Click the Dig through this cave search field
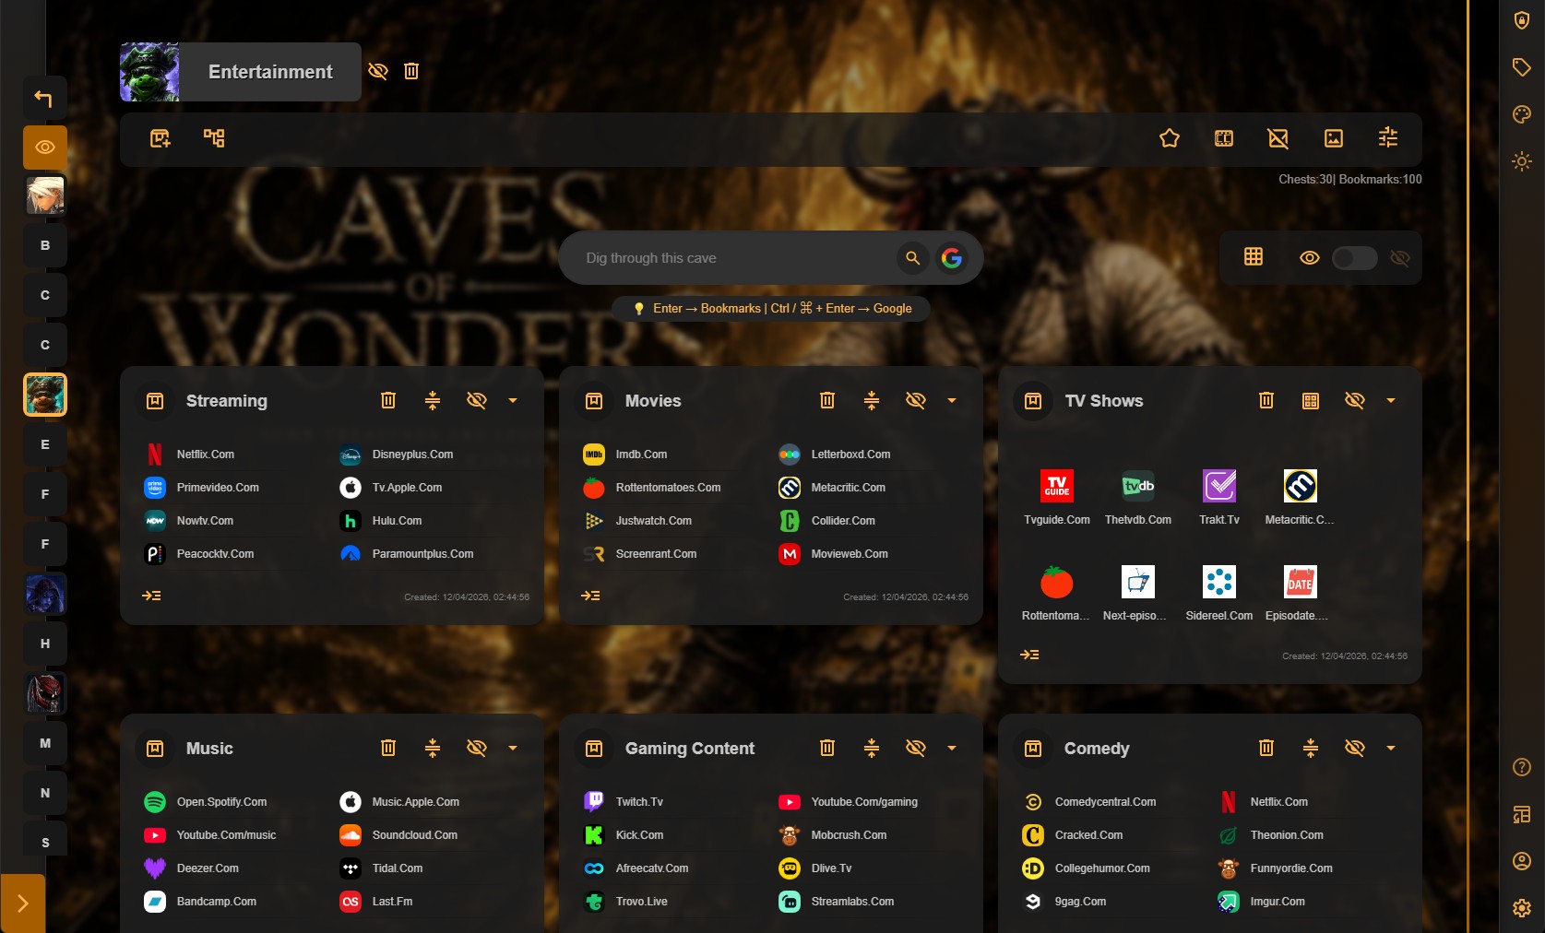 (733, 258)
